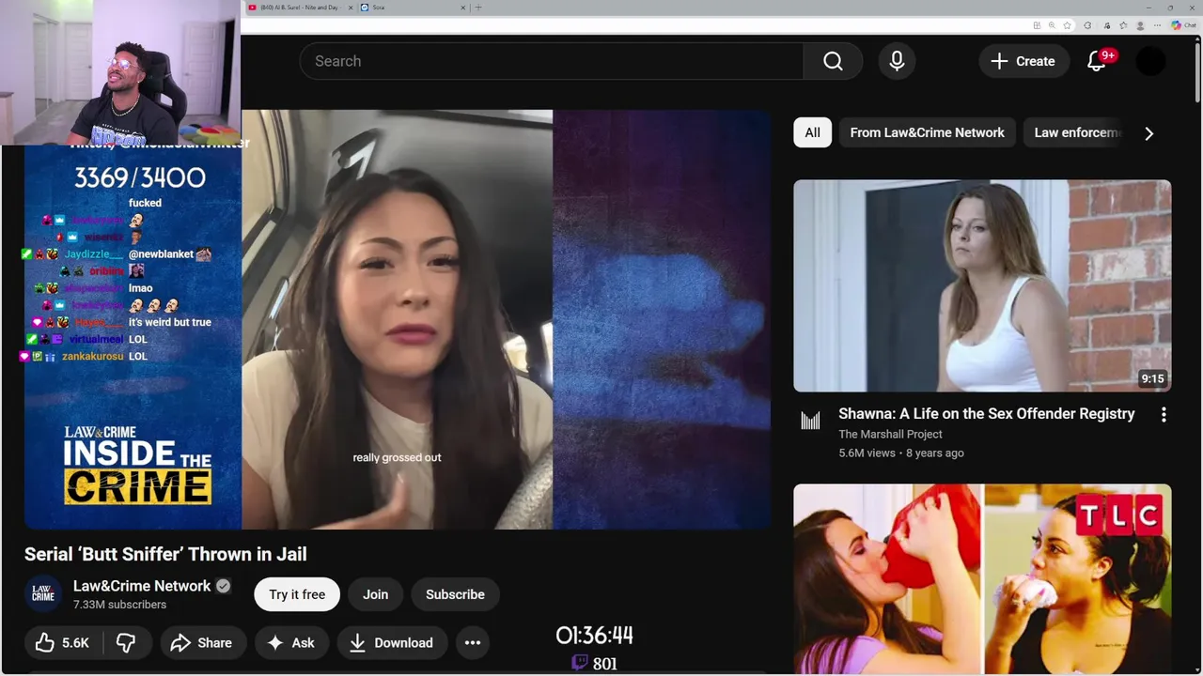Open the TLC video thumbnail
This screenshot has width=1203, height=676.
click(x=982, y=579)
